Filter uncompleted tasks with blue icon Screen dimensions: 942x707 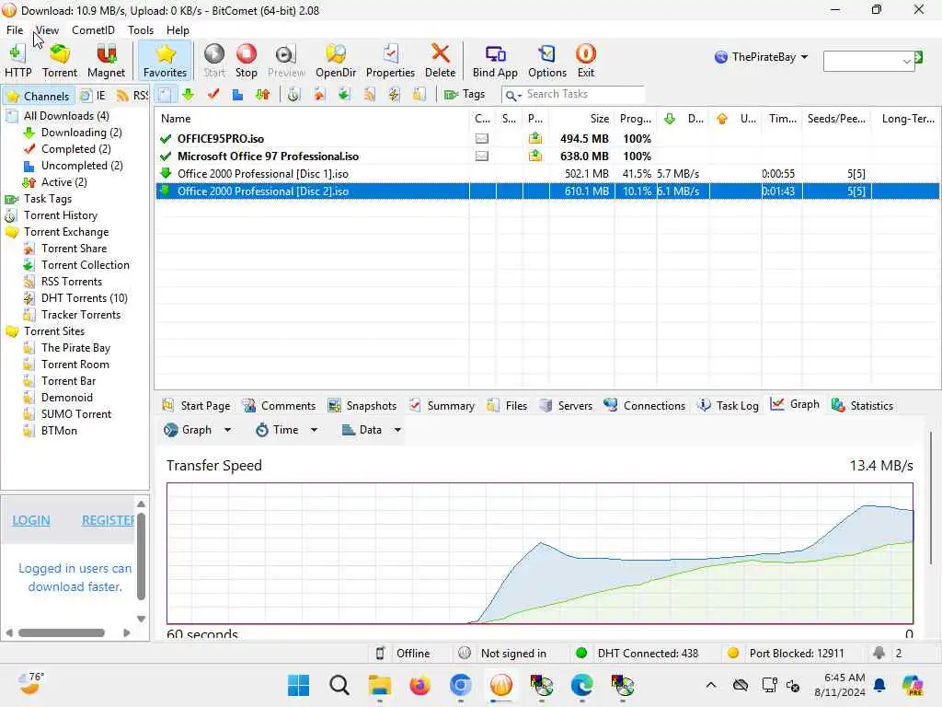point(237,95)
